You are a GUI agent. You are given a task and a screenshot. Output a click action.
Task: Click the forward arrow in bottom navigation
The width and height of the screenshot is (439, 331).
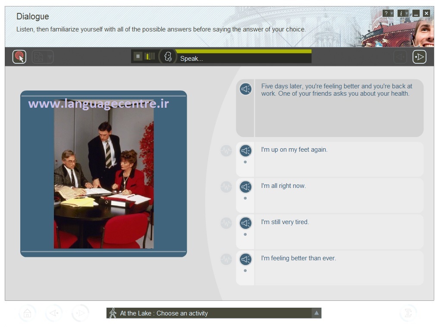coord(80,313)
